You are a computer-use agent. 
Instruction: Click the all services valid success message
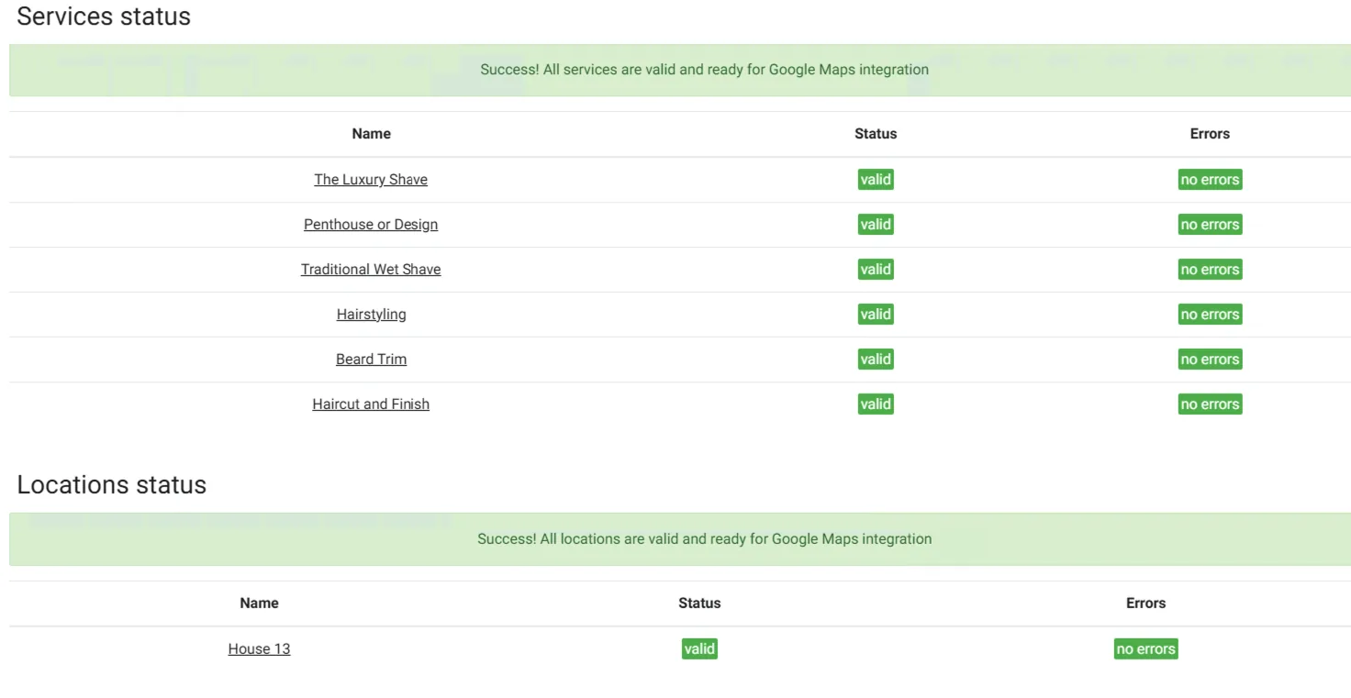click(680, 70)
